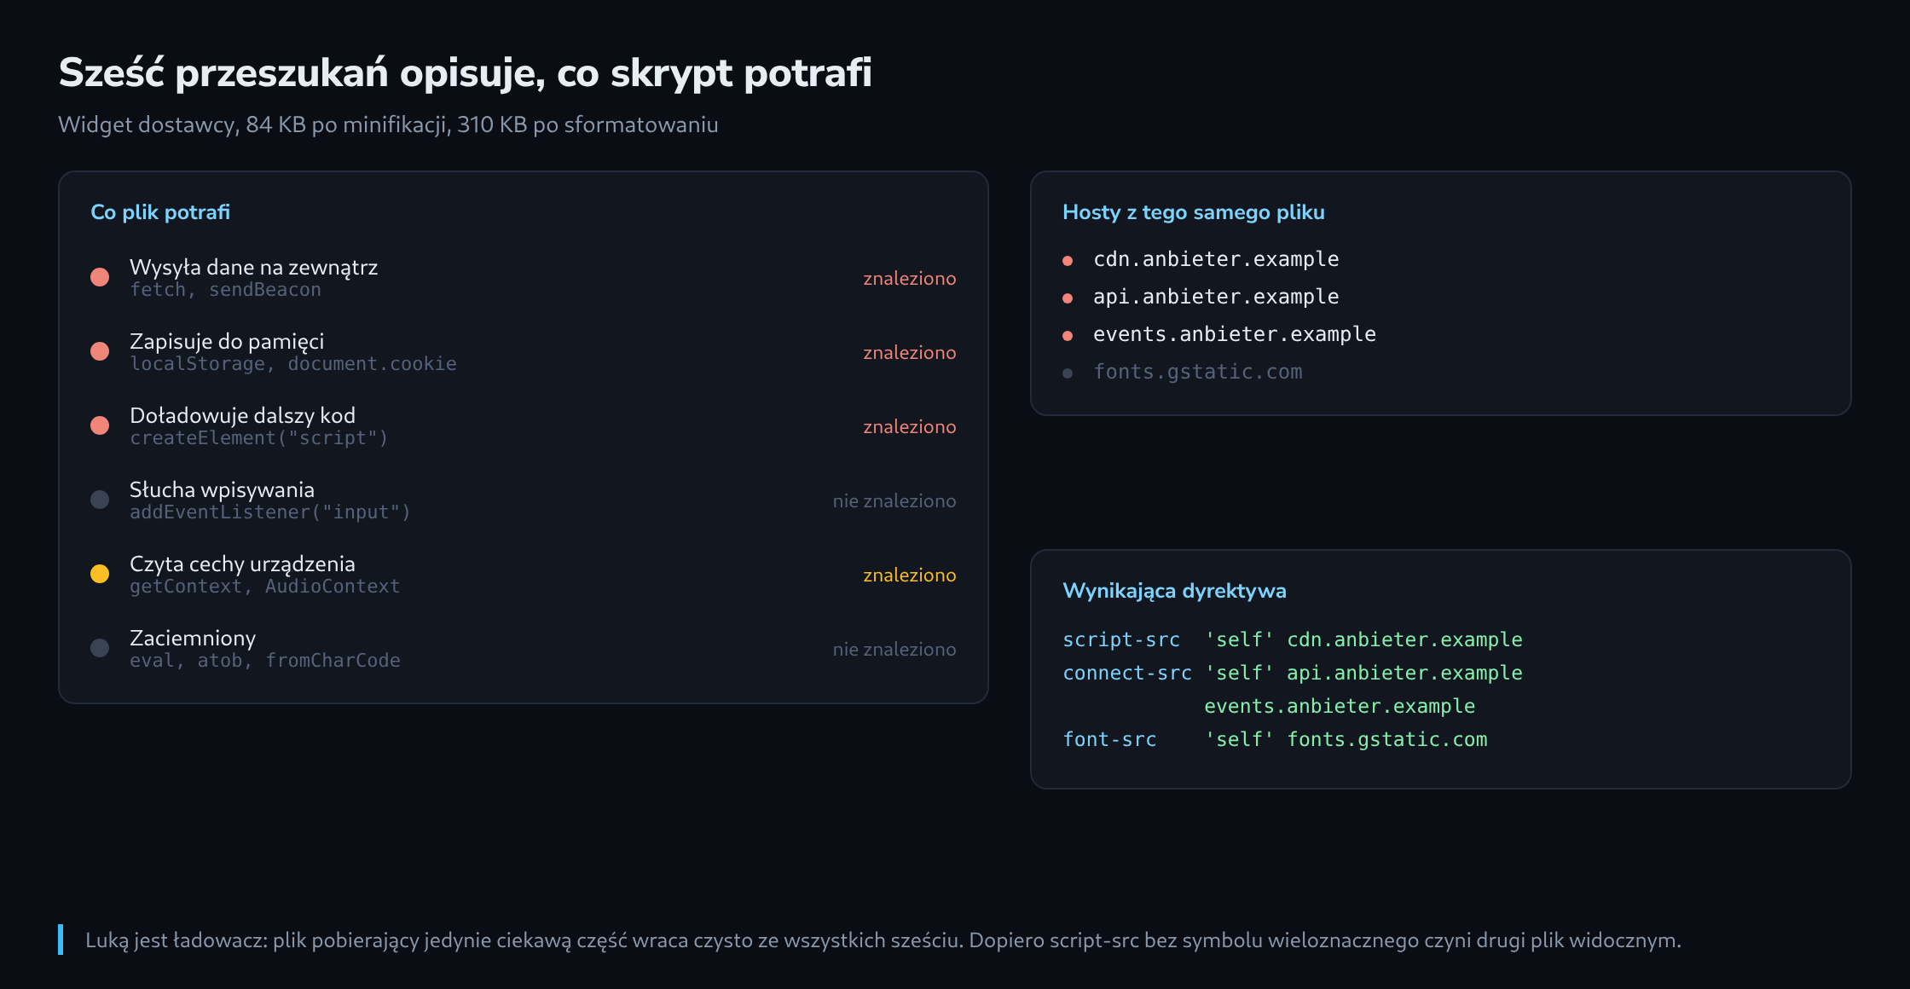Click the footer note starting Luką jest ładowacz
This screenshot has height=989, width=1910.
(x=883, y=940)
